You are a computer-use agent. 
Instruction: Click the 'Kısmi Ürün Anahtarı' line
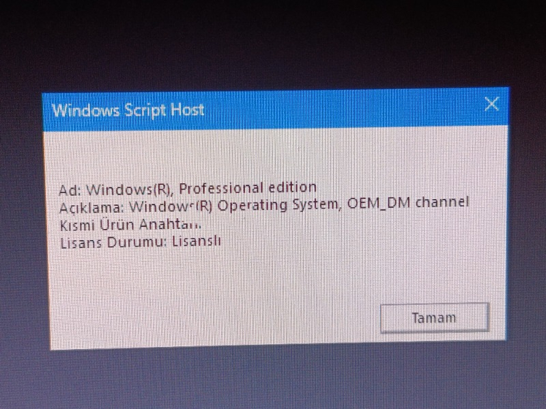point(130,224)
